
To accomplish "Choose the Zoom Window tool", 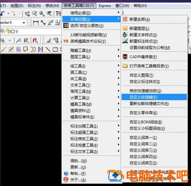I will pos(42,13).
